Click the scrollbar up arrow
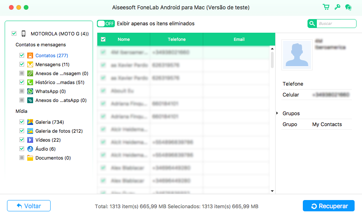This screenshot has height=216, width=362. click(x=272, y=49)
